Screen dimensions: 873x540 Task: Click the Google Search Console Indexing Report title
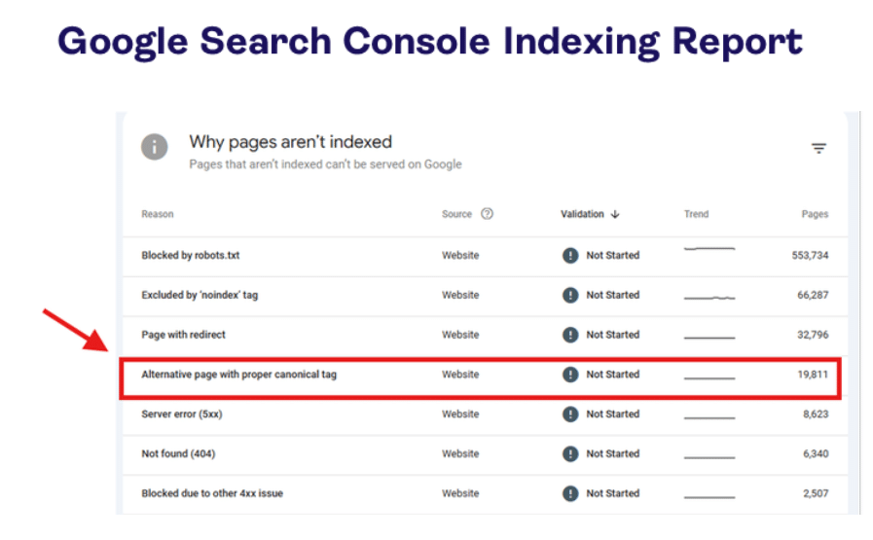(x=430, y=42)
